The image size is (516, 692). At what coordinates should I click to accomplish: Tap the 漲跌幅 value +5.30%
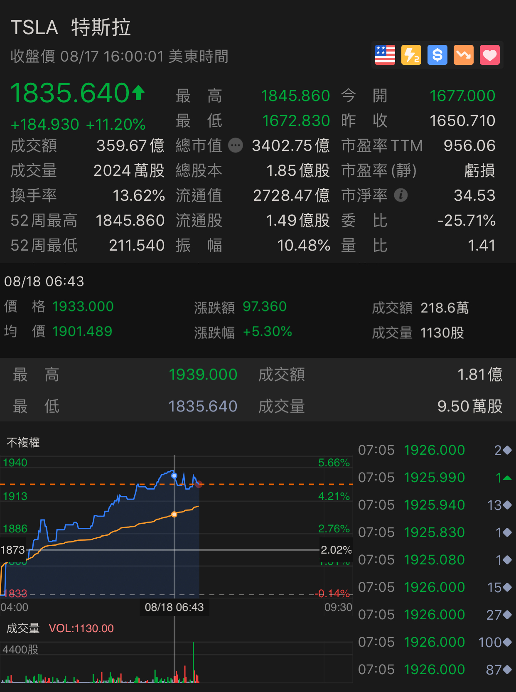(x=268, y=331)
